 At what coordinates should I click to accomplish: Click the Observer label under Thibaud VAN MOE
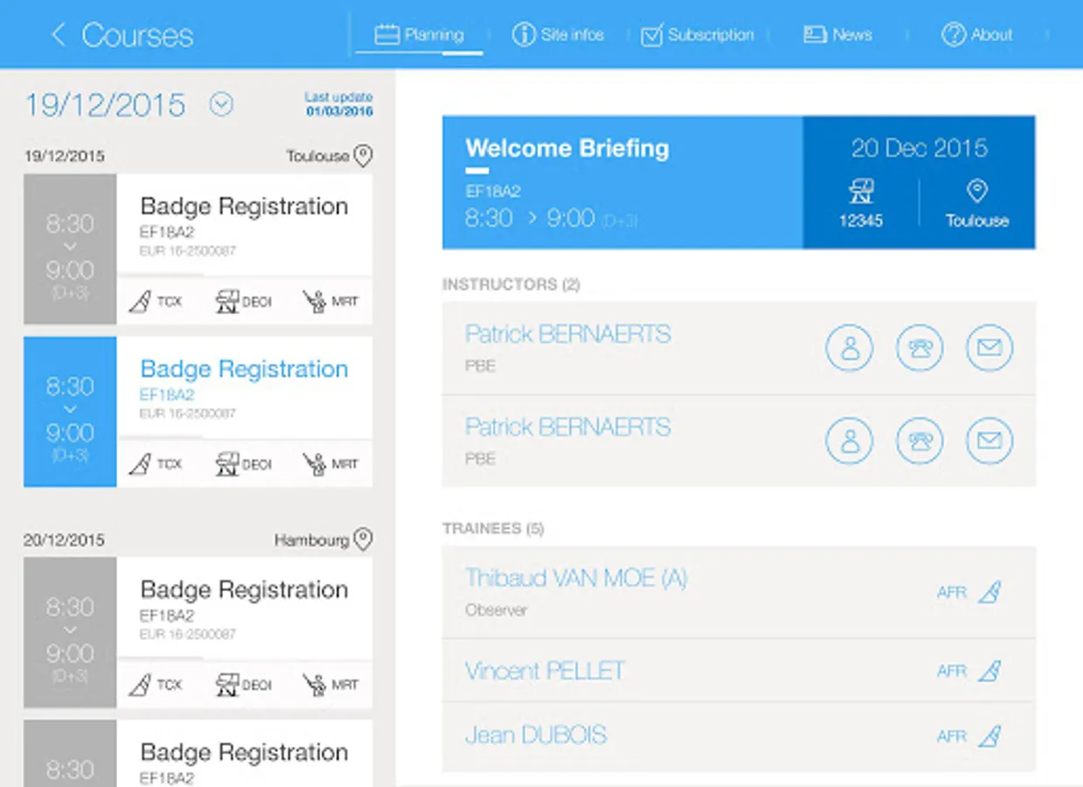[496, 610]
